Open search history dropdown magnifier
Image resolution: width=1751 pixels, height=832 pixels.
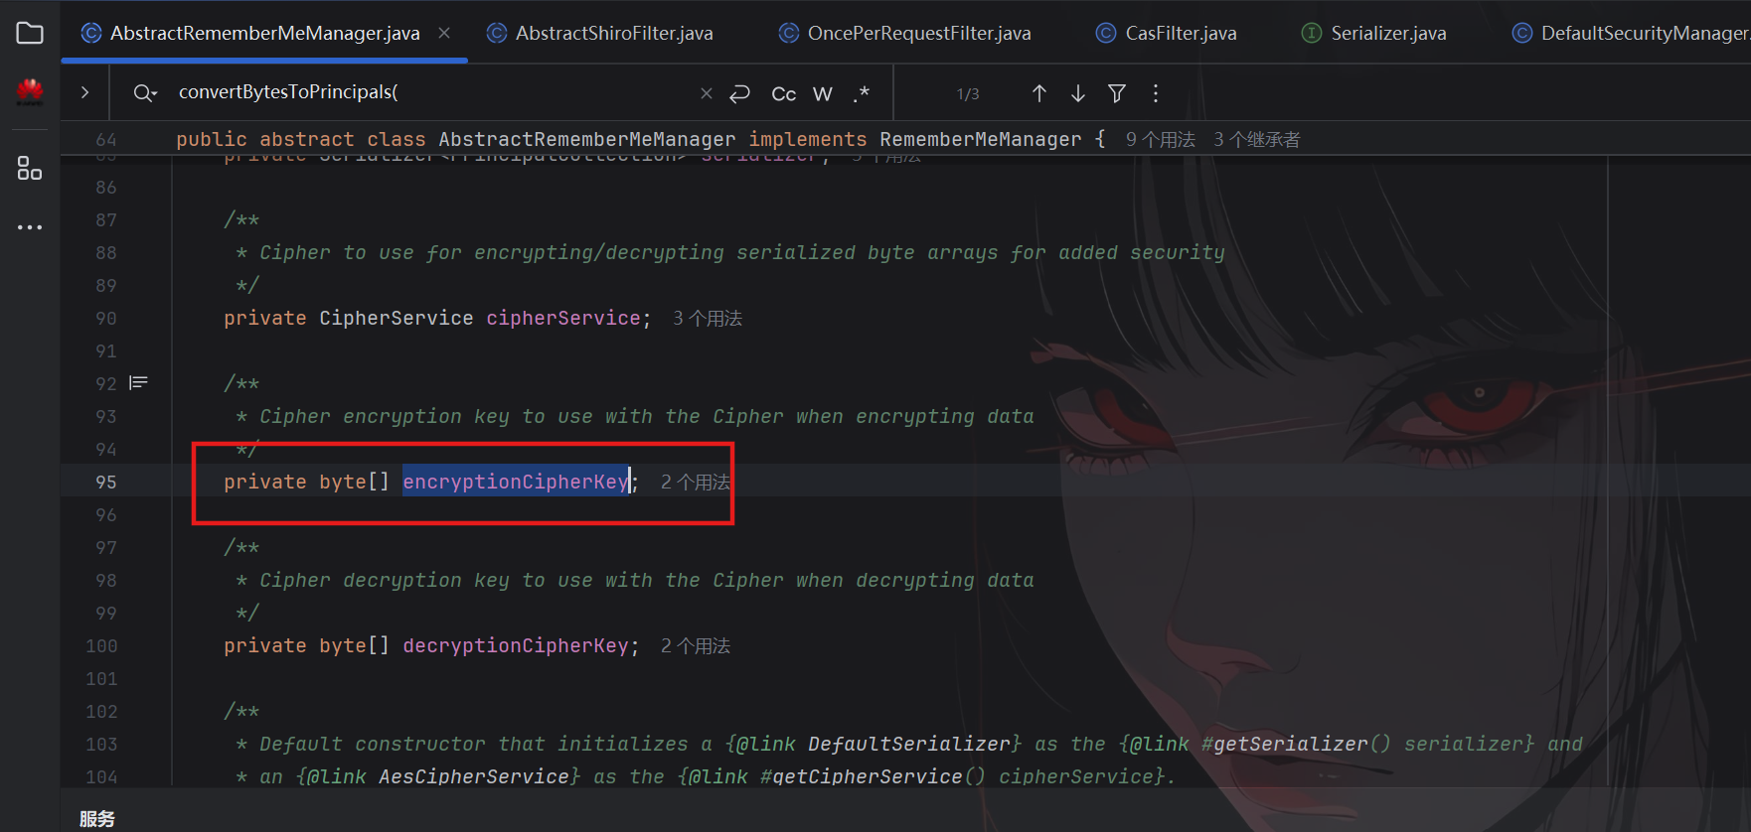coord(145,92)
